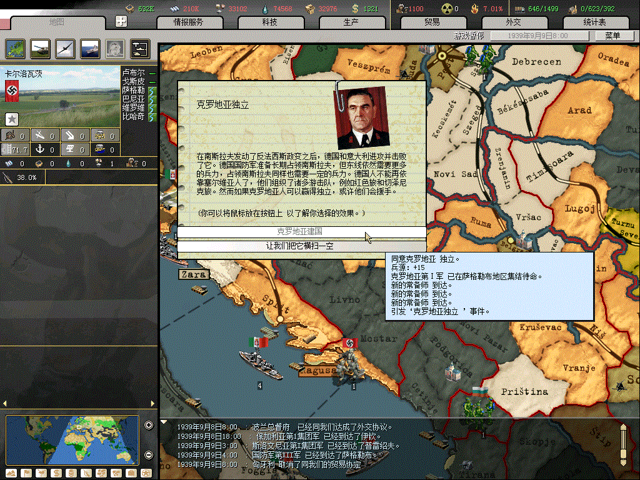640x480 pixels.
Task: Open the 科技 technology tab
Action: coord(269,22)
